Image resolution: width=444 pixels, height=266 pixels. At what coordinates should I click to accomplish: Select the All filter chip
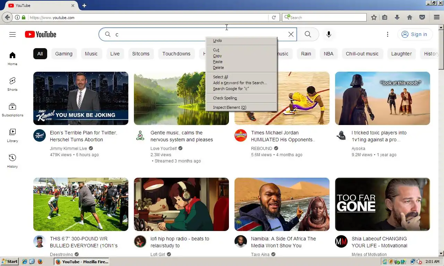[40, 54]
